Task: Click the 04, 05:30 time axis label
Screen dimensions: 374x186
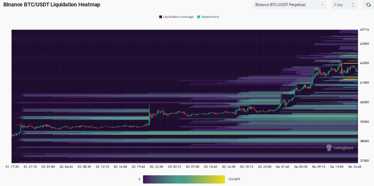Action: 301,167
